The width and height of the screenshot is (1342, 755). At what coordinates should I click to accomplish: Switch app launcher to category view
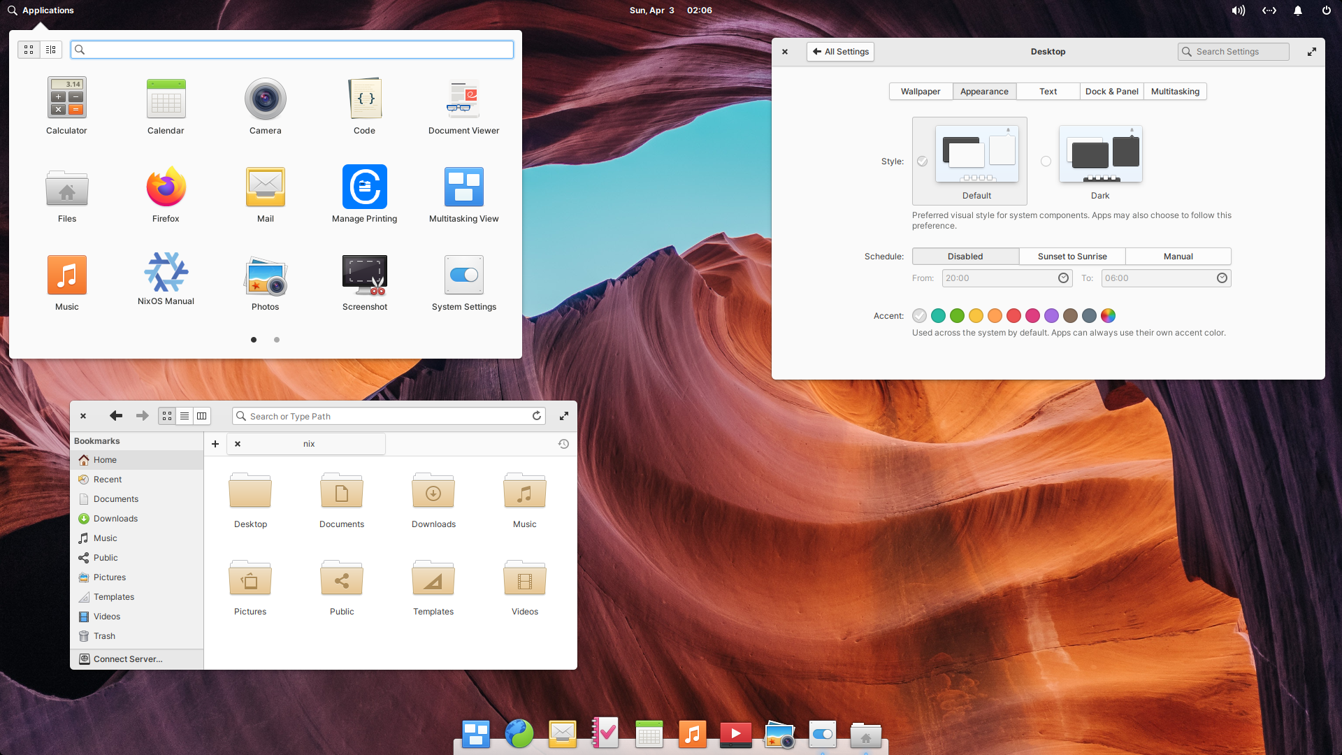(51, 50)
